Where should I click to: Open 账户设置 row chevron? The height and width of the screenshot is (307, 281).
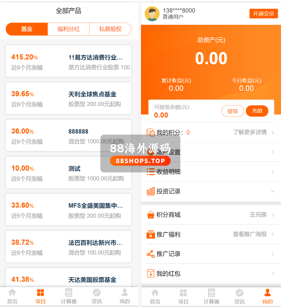(x=273, y=152)
